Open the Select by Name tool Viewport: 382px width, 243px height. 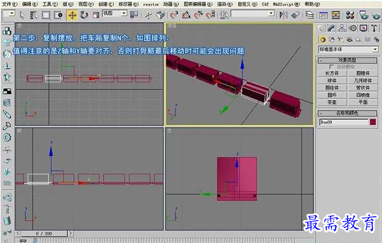(x=34, y=15)
